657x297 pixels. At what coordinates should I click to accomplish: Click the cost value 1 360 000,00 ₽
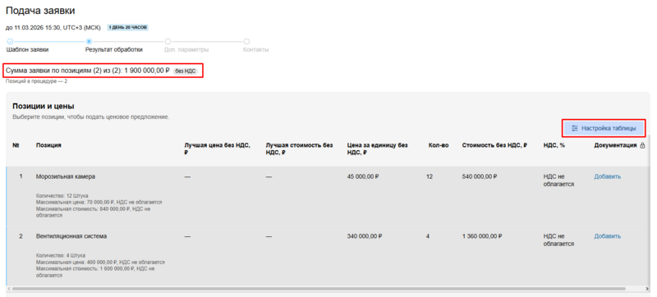[482, 236]
